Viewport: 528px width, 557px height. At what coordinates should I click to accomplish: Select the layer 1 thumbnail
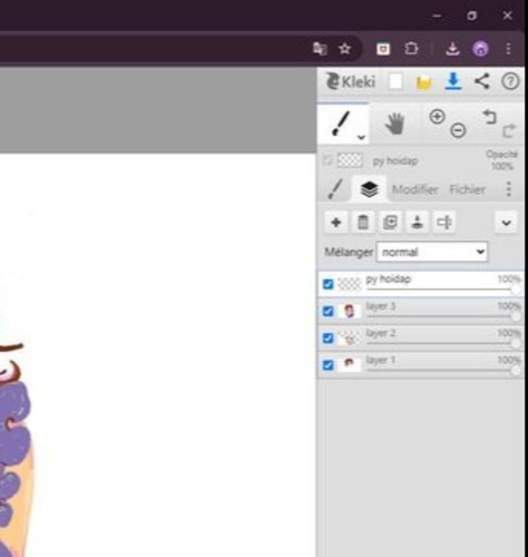coord(349,365)
